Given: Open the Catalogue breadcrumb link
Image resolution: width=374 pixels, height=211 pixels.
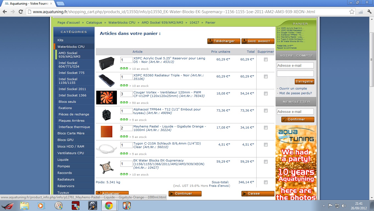Looking at the screenshot, I should click(94, 23).
